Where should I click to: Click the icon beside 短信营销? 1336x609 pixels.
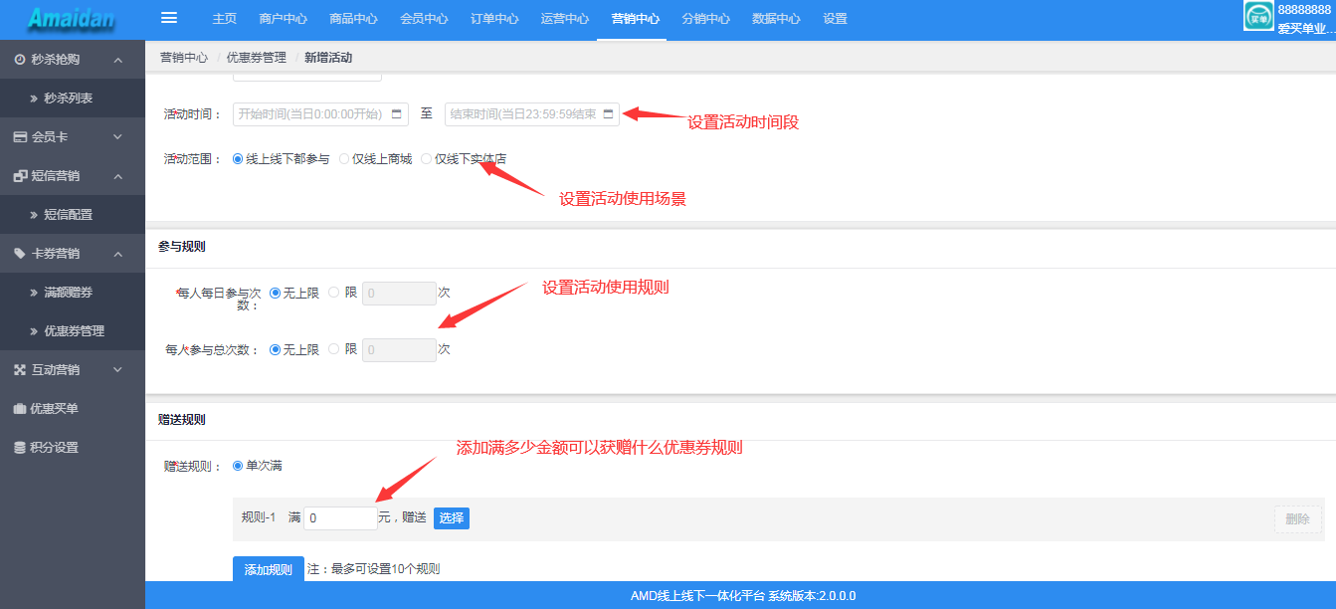20,176
